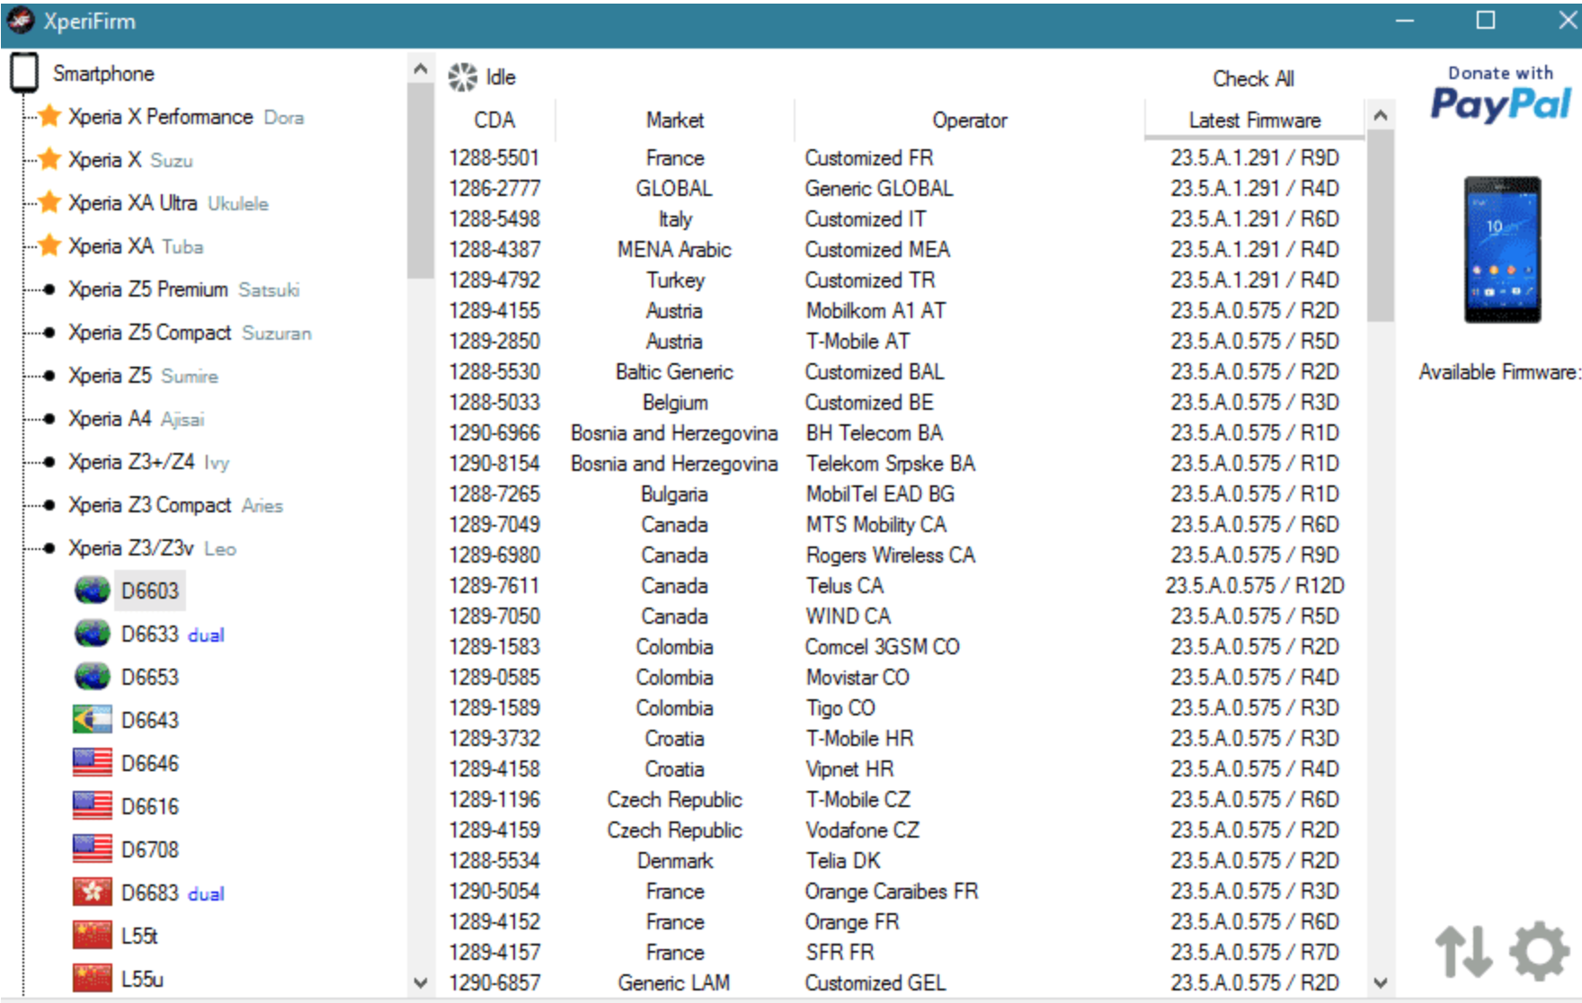
Task: Click the star icon beside Xperia XA Ultra
Action: coord(50,202)
